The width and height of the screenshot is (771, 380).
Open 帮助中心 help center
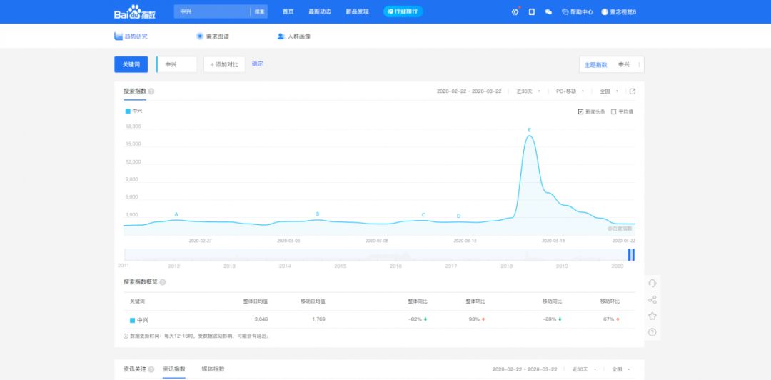(578, 12)
